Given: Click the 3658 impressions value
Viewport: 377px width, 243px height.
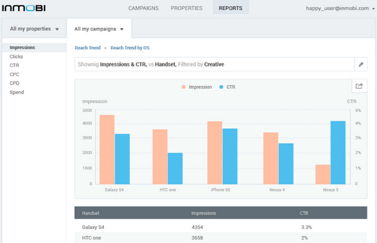Looking at the screenshot, I should 197,238.
